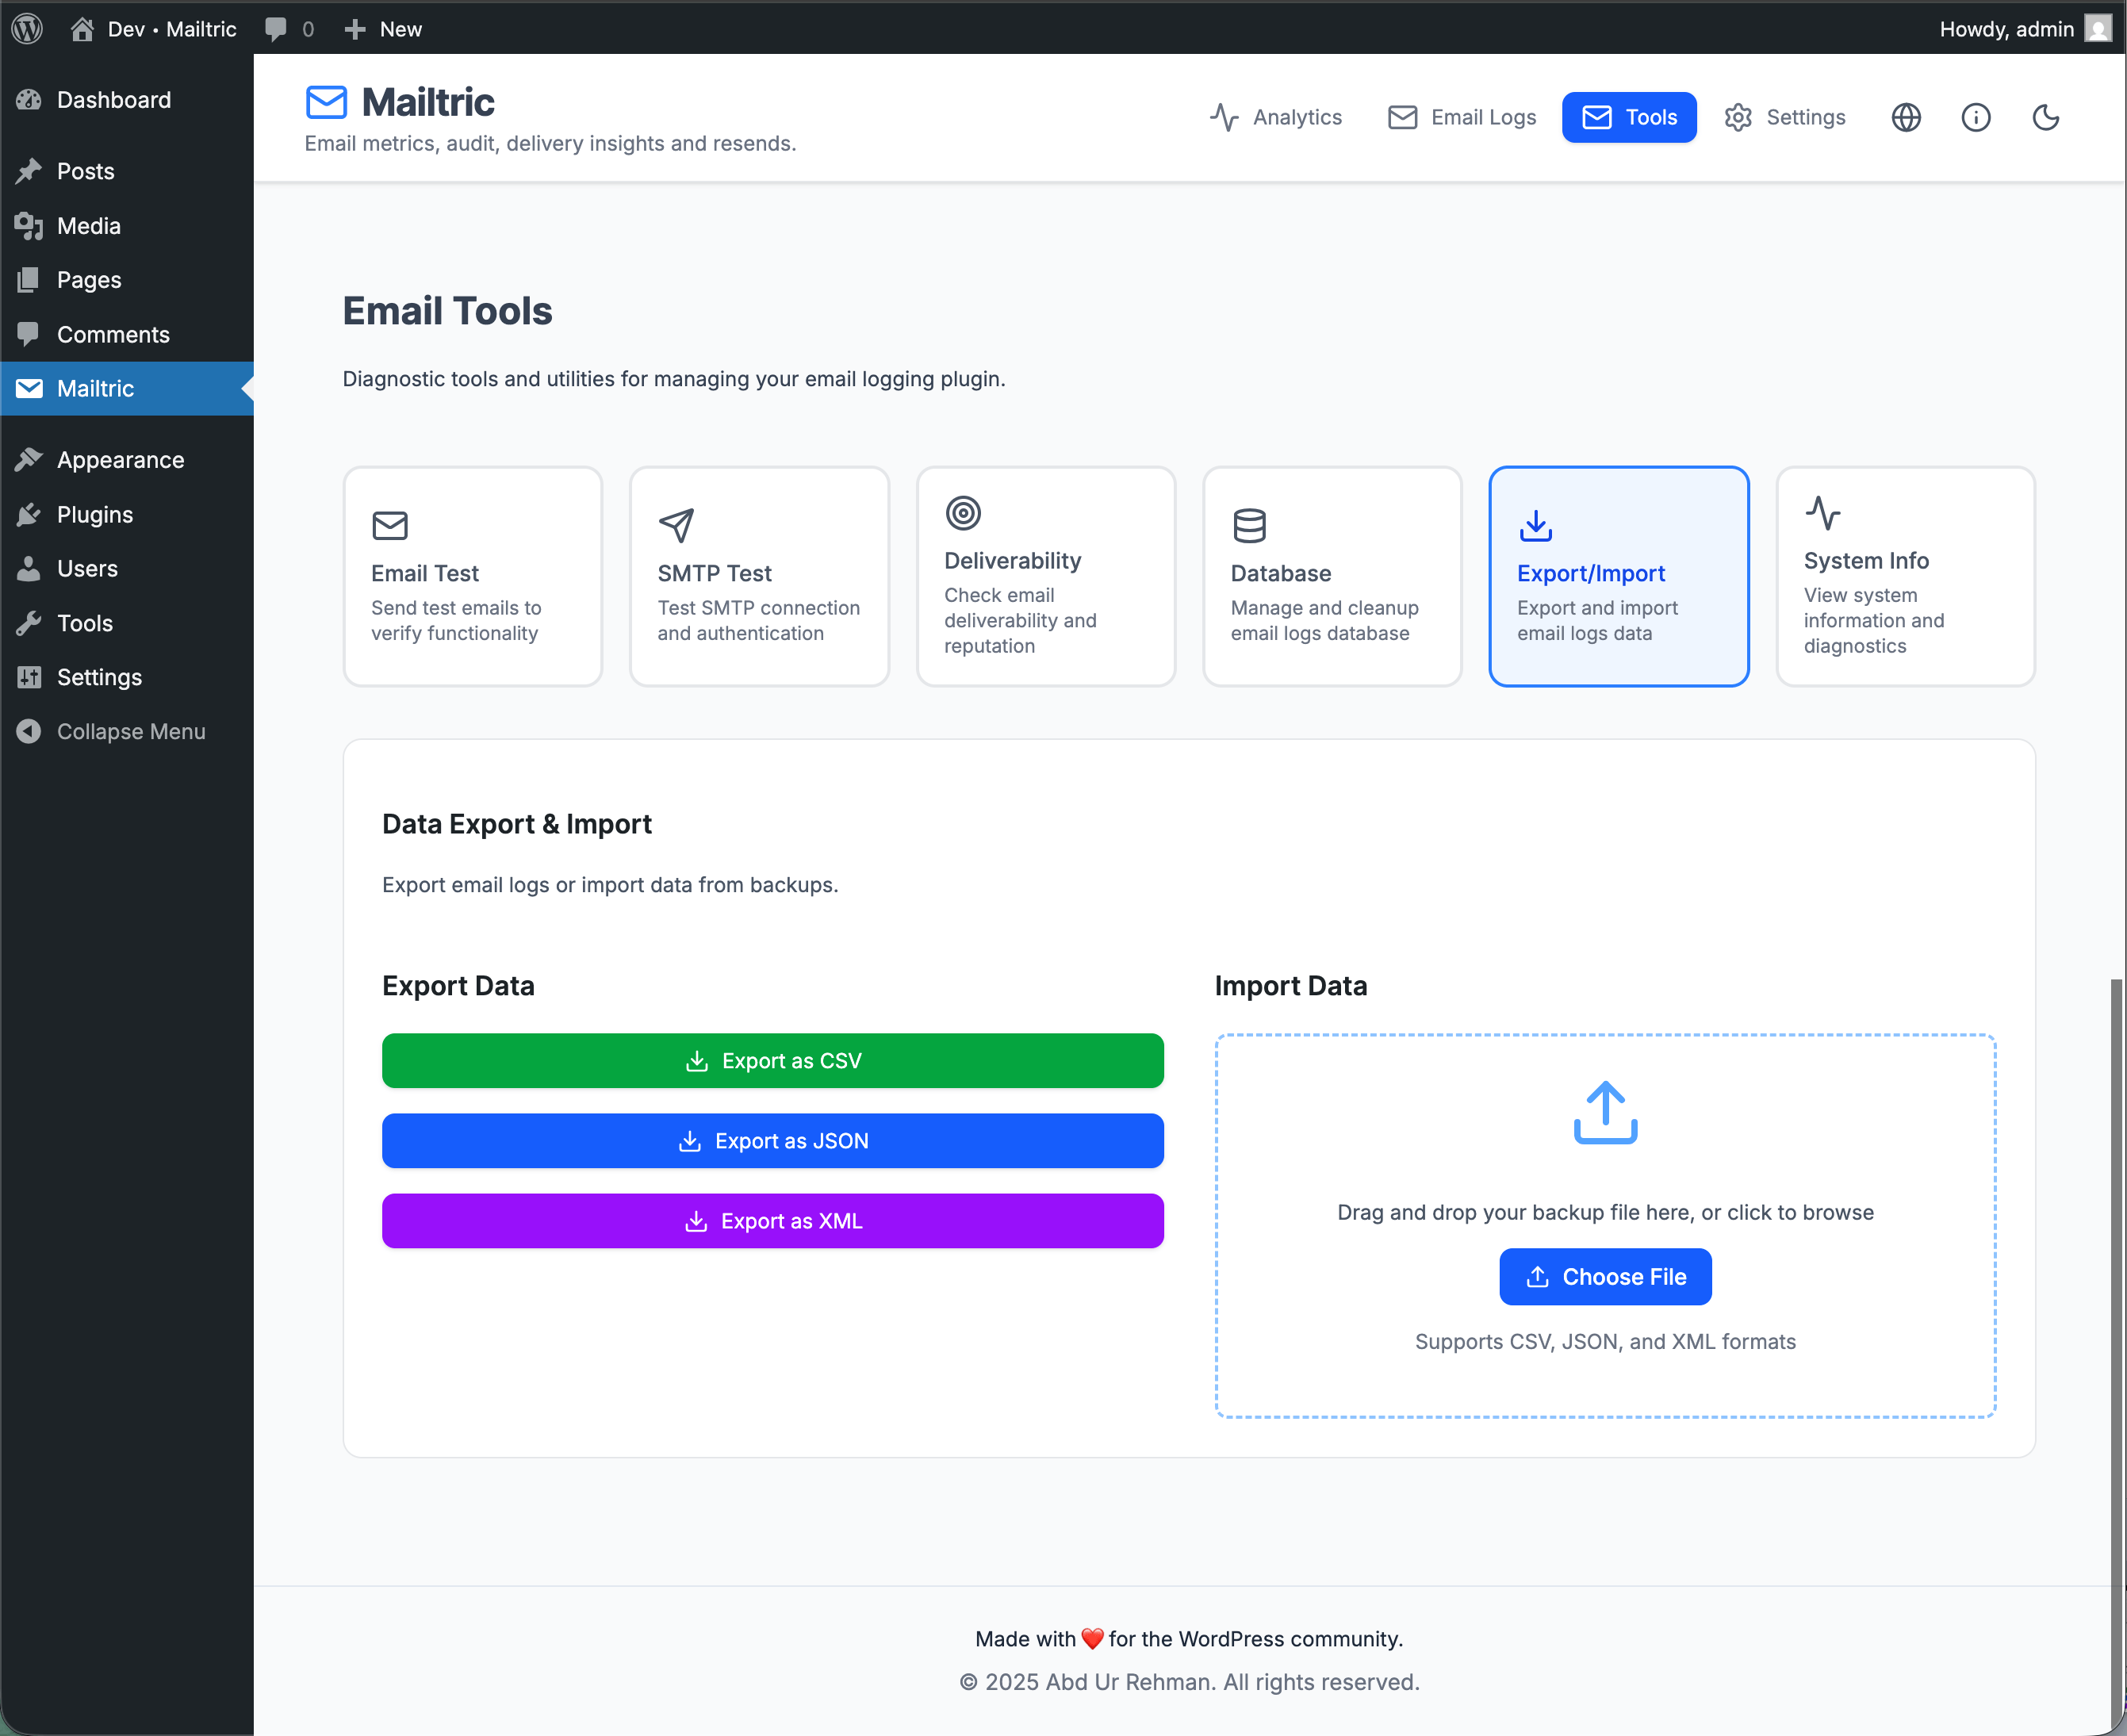
Task: Toggle dark mode with the moon icon
Action: click(2045, 117)
